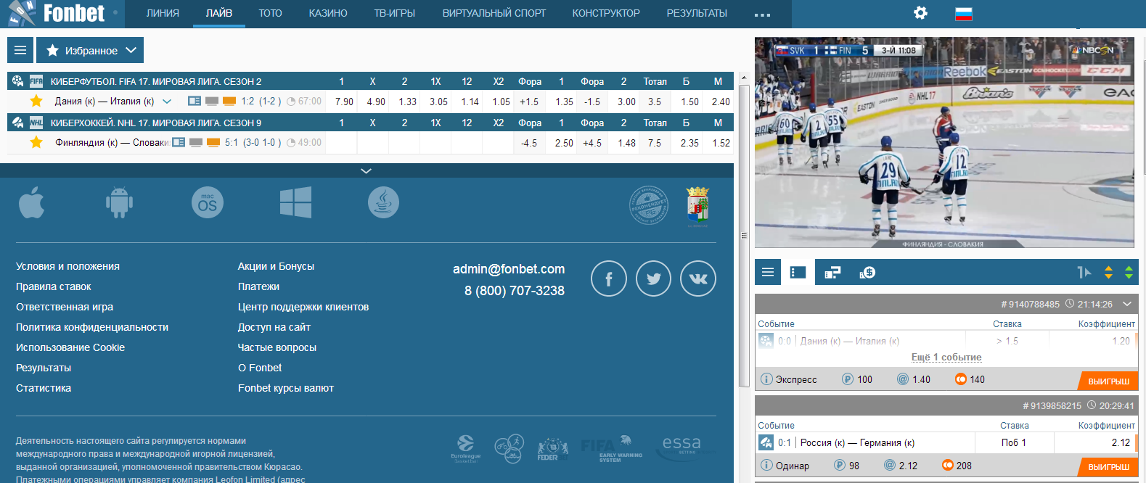1146x483 pixels.
Task: Click ВЫИГРЫШ on the Одинар bet
Action: (1108, 466)
